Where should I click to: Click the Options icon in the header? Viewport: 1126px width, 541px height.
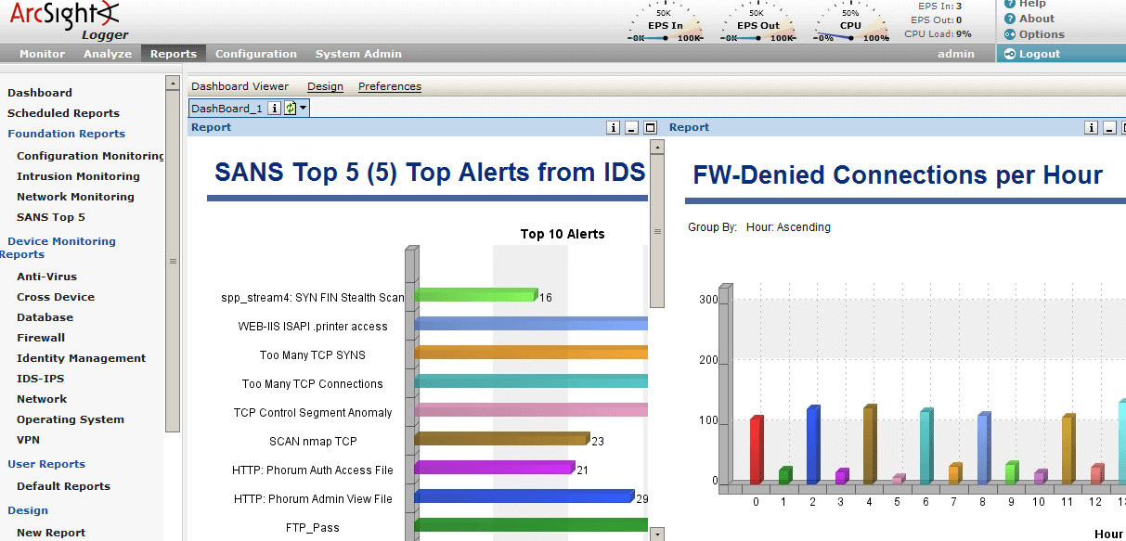(1010, 34)
